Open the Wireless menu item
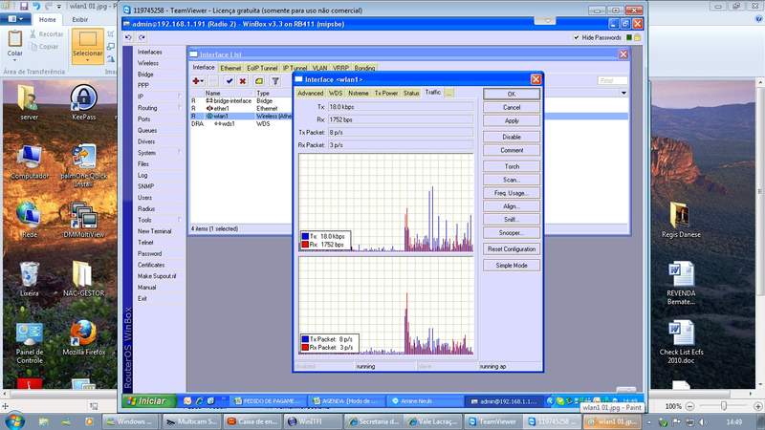 coord(148,63)
